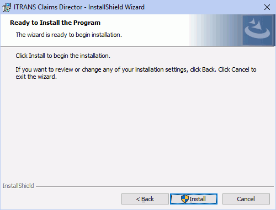Screen dimensions: 276x210
Task: Click the 'Click Install to begin' instruction line
Action: 63,56
